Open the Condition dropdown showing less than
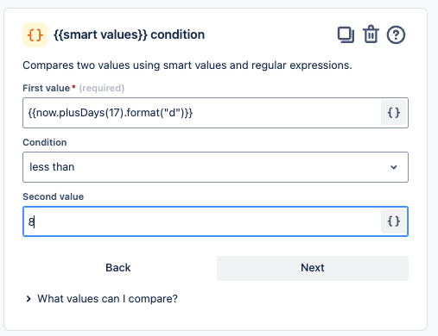 pyautogui.click(x=215, y=167)
